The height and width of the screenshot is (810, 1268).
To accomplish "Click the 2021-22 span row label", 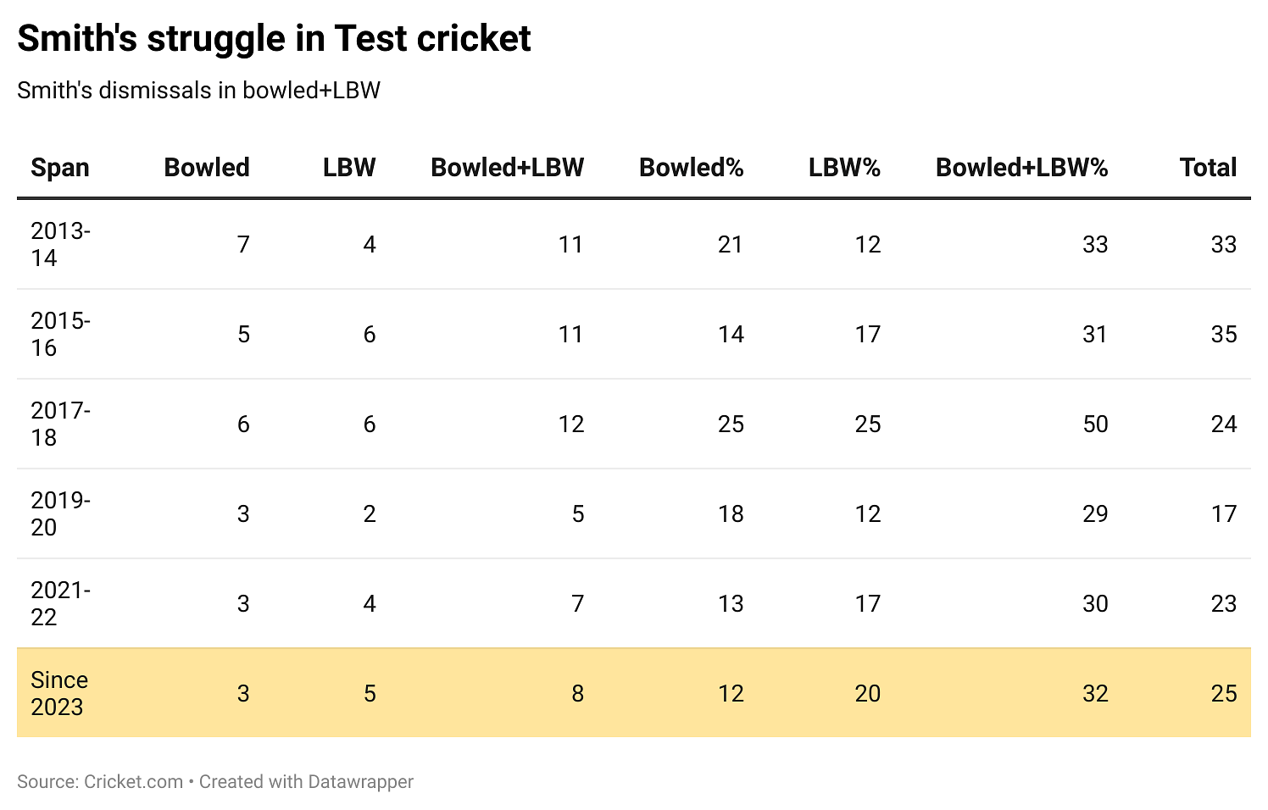I will point(60,603).
